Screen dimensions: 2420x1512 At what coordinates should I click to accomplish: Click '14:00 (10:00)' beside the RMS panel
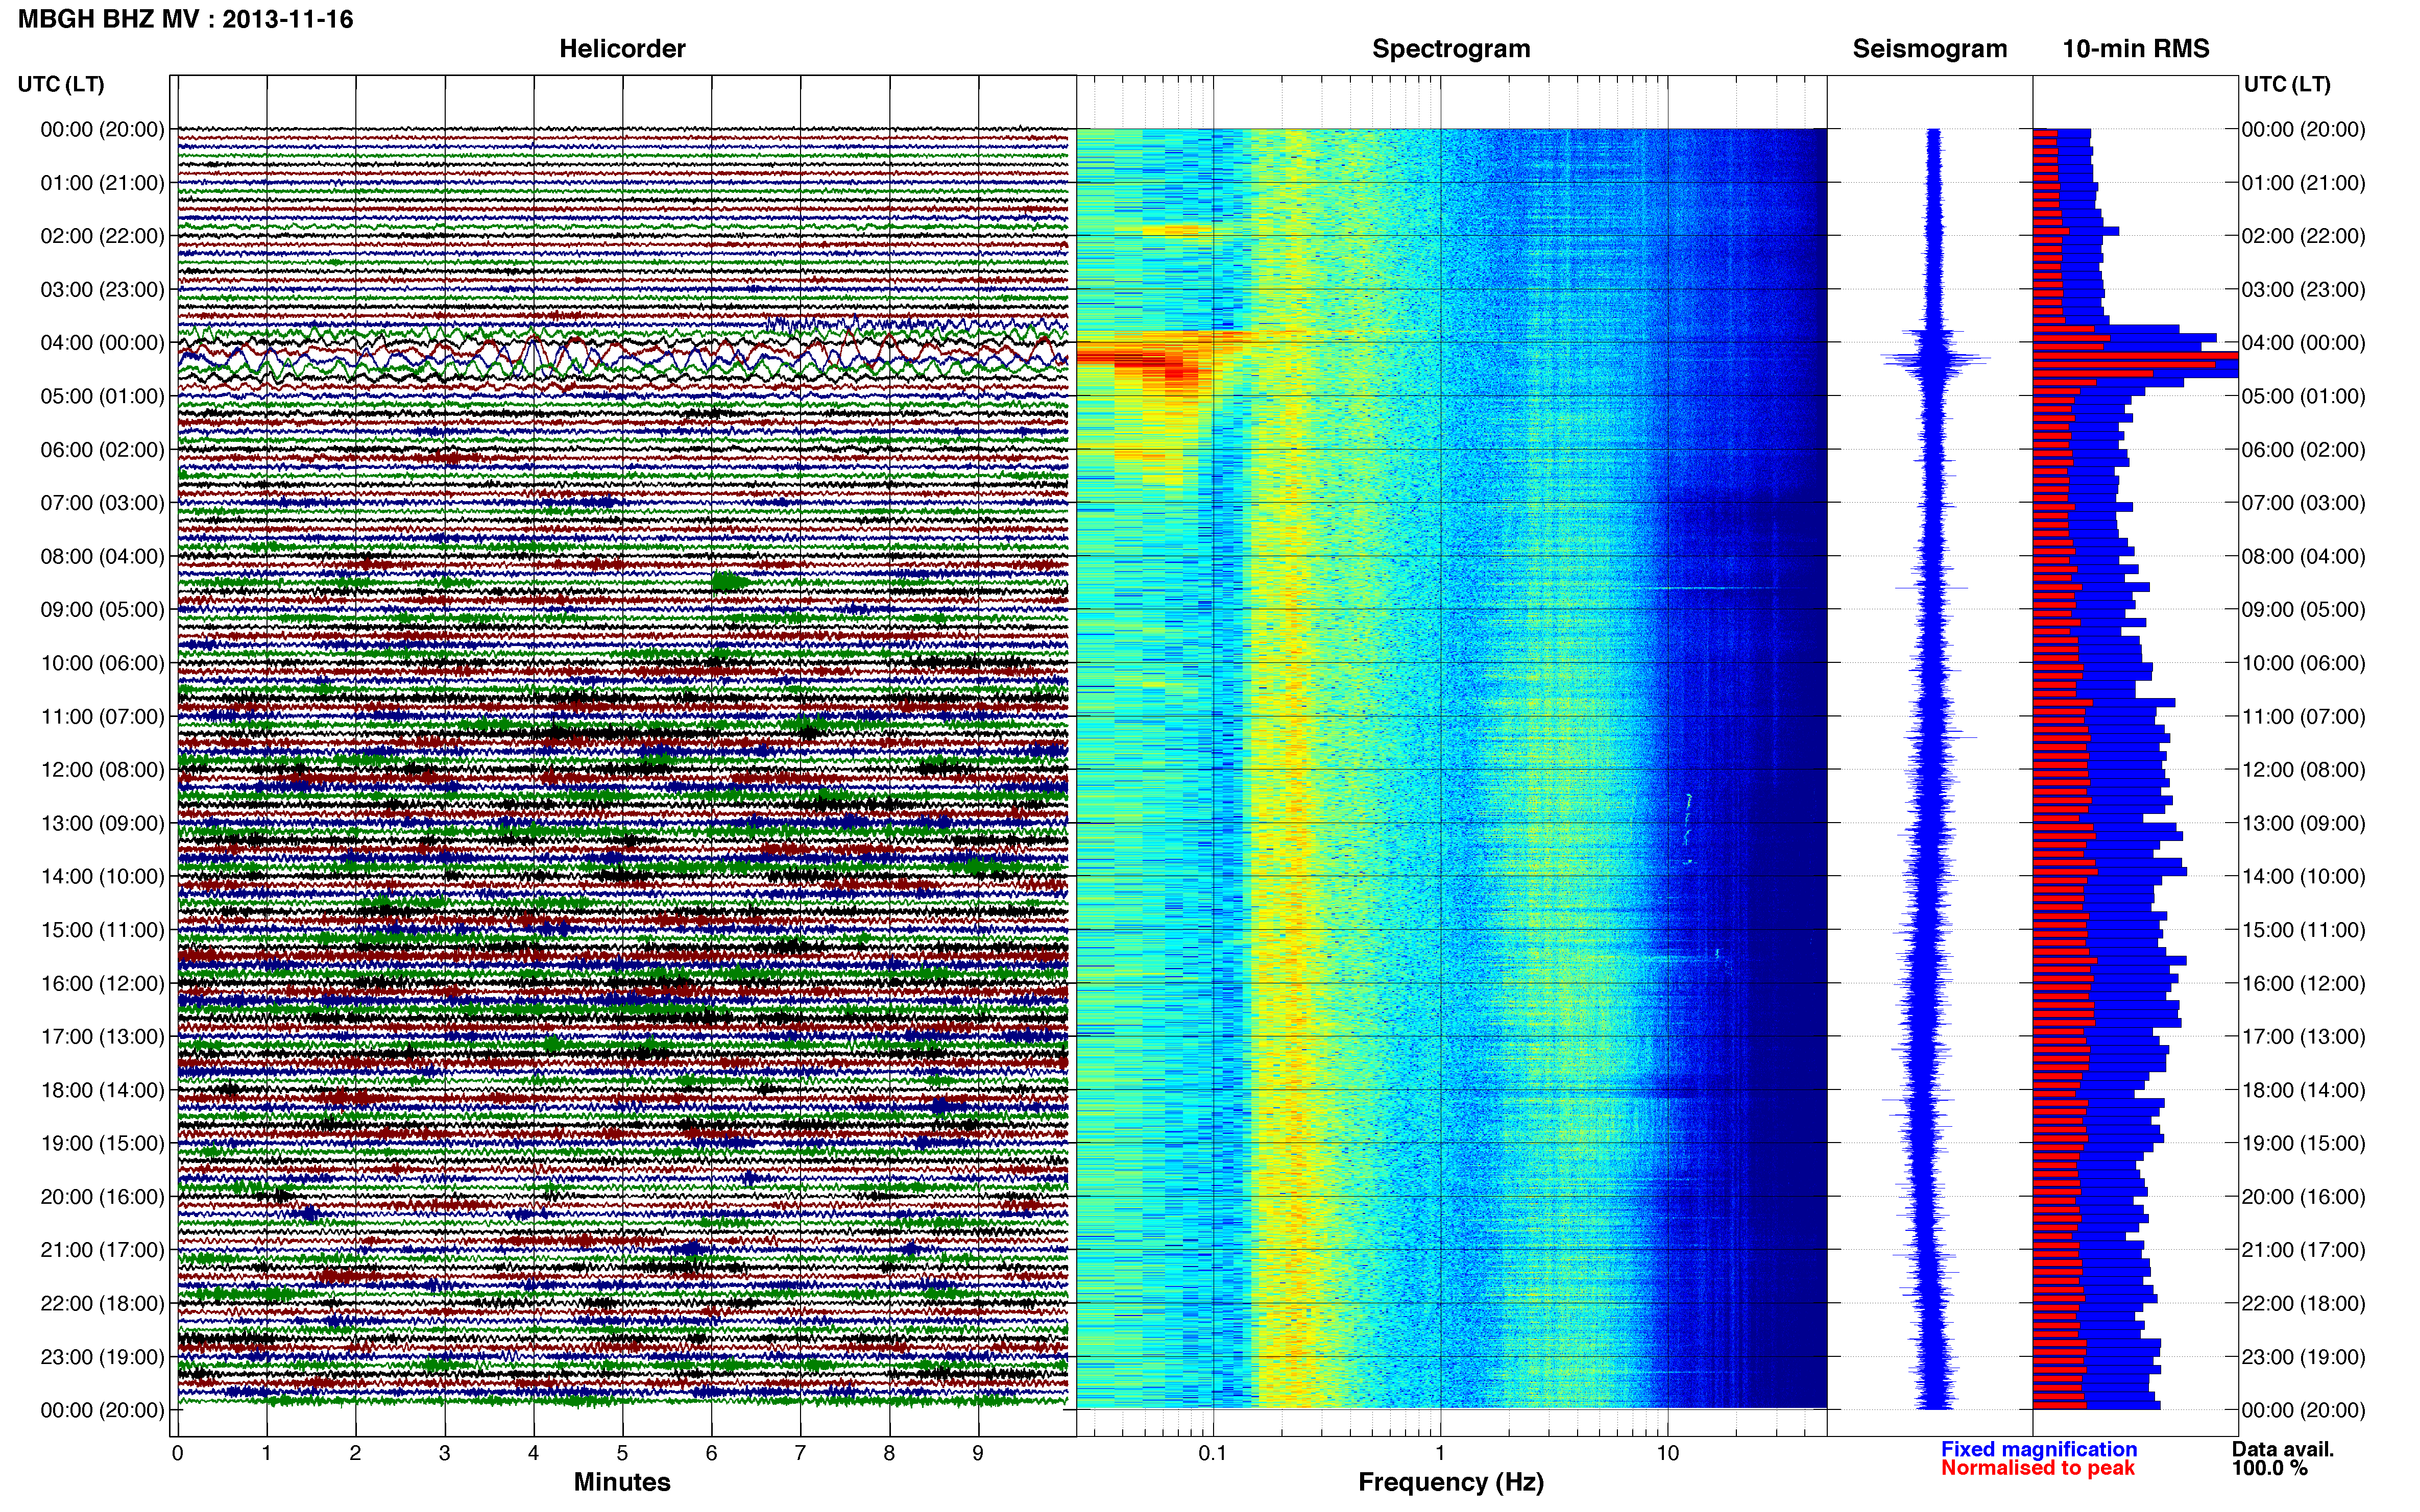coord(2303,877)
